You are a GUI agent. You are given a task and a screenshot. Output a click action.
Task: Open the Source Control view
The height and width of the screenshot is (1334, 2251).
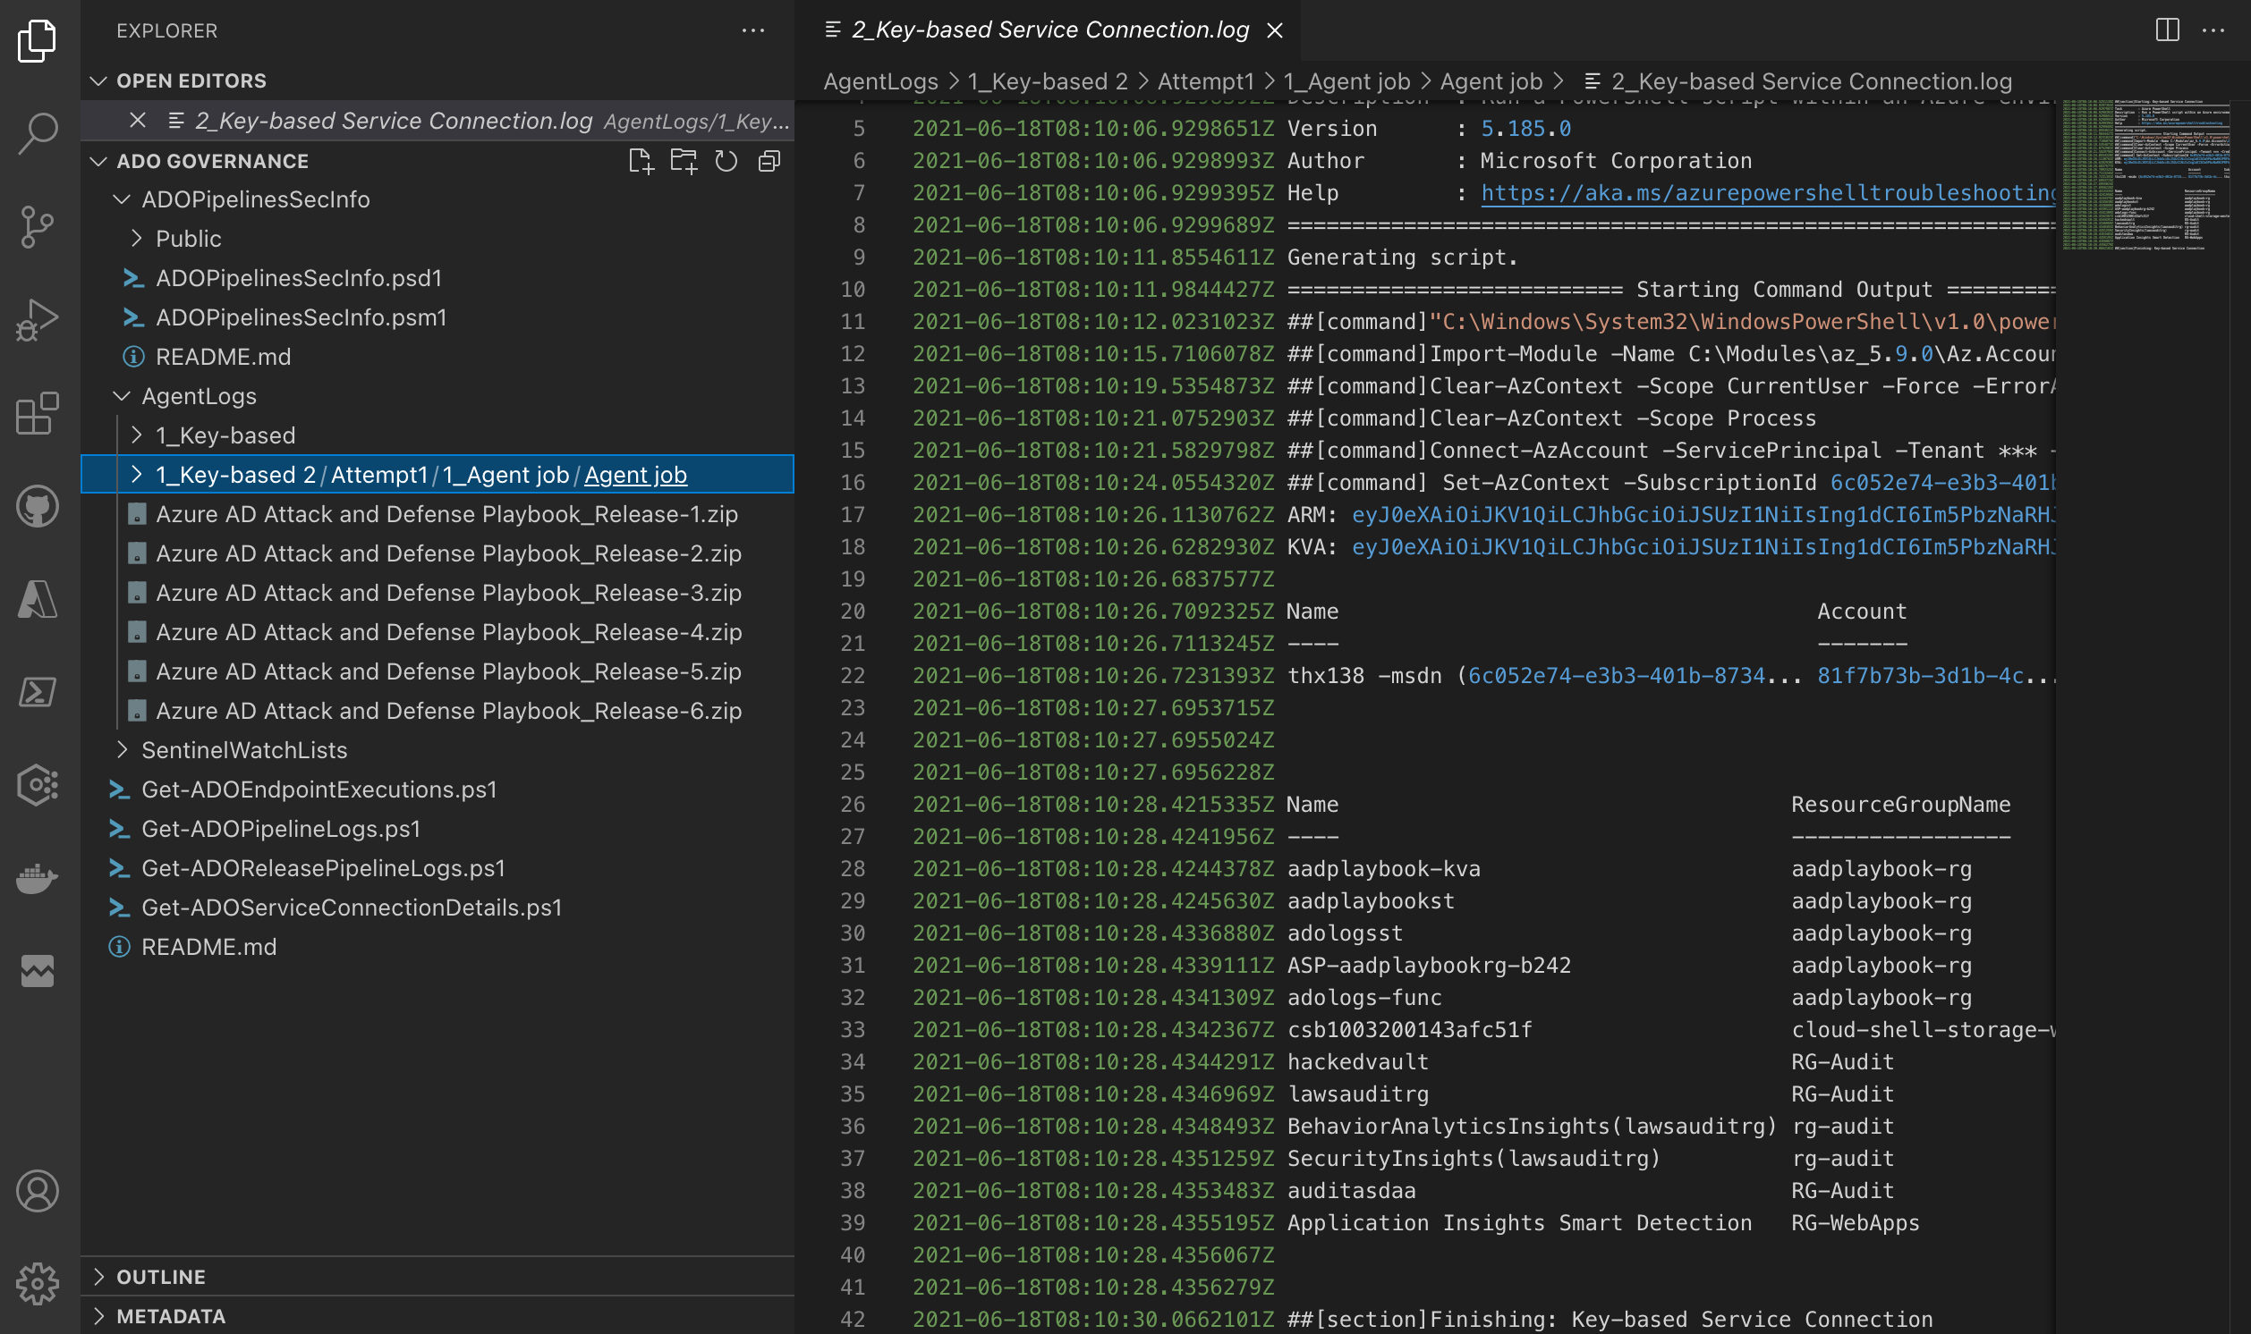[37, 226]
